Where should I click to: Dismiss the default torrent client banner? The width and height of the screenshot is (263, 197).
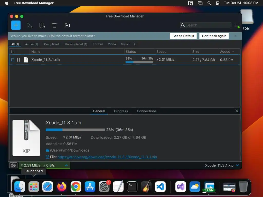point(236,36)
